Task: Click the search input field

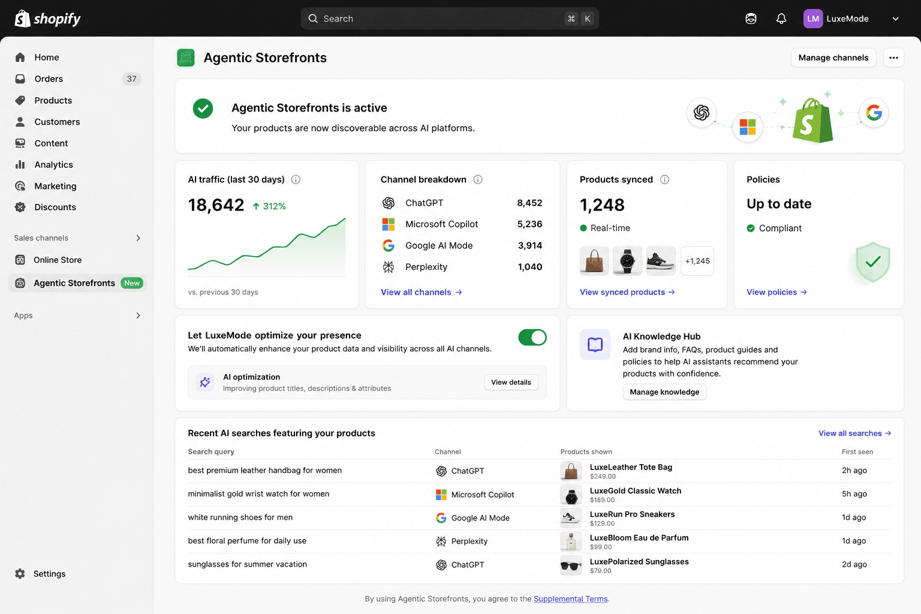Action: tap(450, 19)
